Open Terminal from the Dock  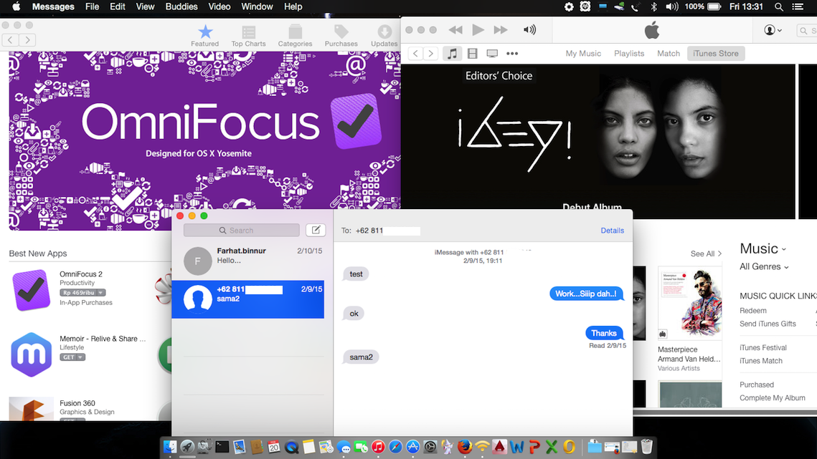(222, 447)
